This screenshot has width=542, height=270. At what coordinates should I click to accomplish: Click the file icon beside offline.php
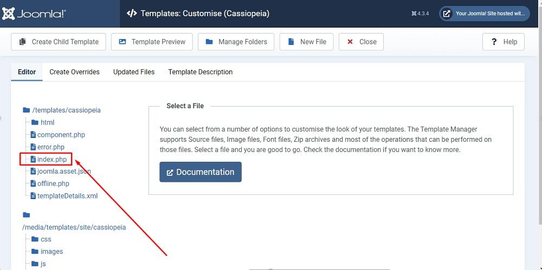33,183
